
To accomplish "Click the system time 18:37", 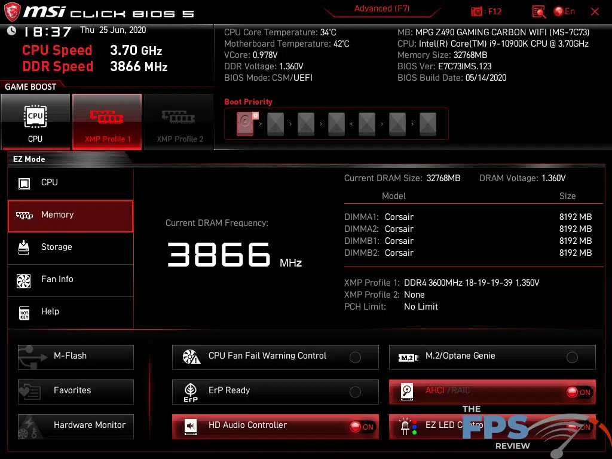I will coord(48,31).
